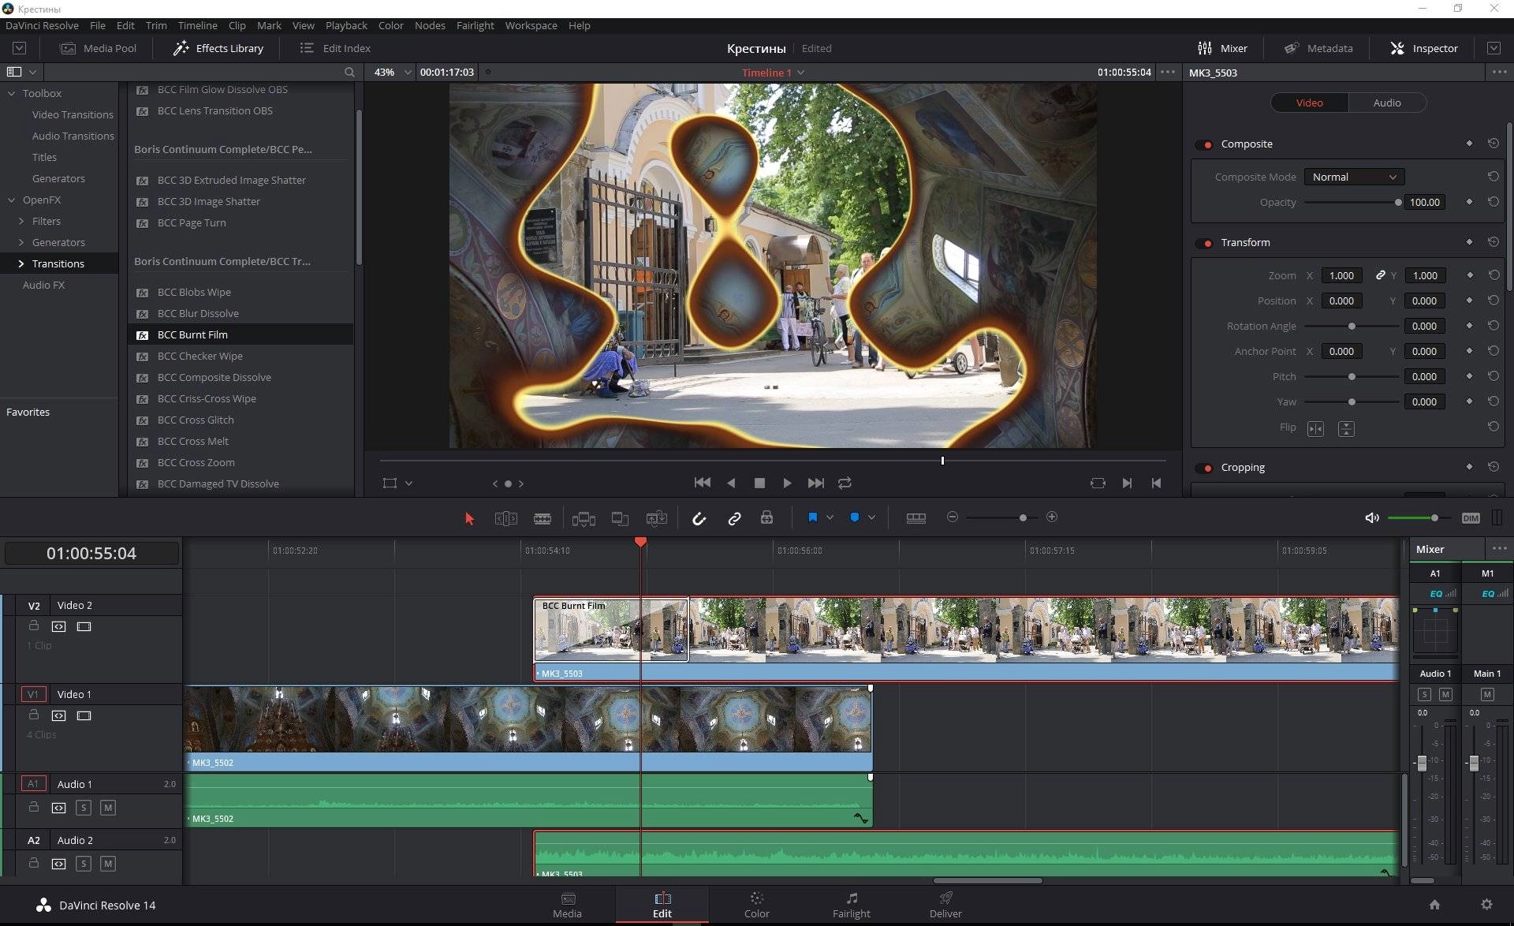Flip the clip horizontally
This screenshot has width=1514, height=926.
tap(1315, 428)
